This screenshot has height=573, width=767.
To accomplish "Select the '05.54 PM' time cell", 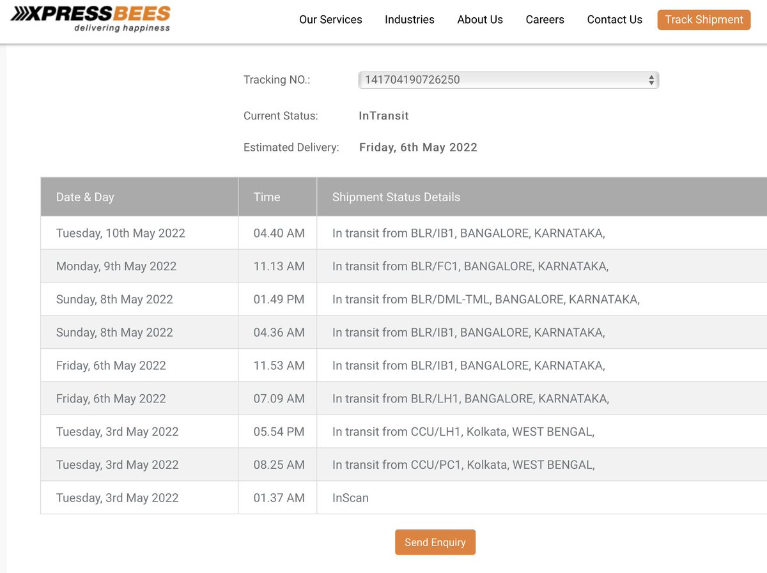I will (279, 432).
